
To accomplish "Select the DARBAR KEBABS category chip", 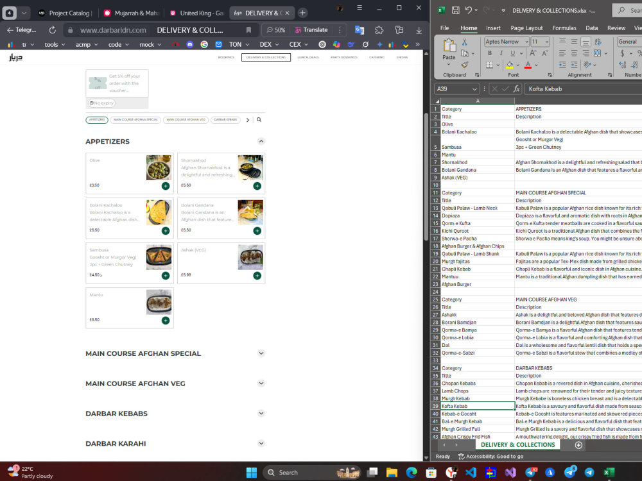I will pos(225,120).
